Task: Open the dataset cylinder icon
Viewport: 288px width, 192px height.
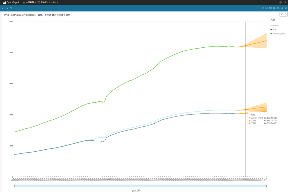Action: [x=274, y=8]
